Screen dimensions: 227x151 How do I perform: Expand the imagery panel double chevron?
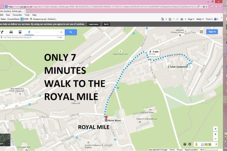point(216,144)
